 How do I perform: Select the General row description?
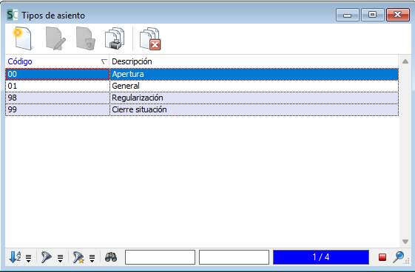point(254,86)
